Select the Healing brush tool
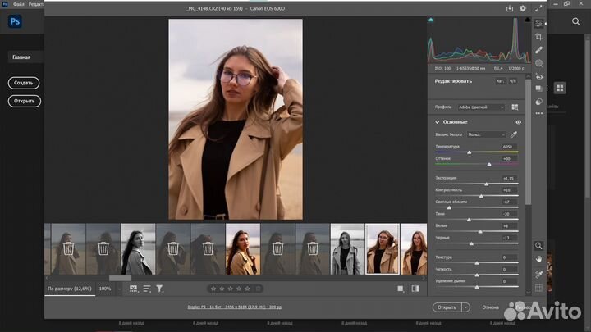591x332 pixels. [x=539, y=50]
